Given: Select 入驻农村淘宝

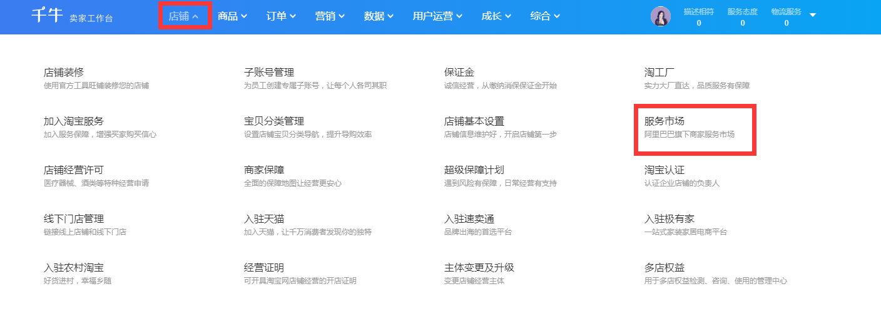Looking at the screenshot, I should click(x=74, y=268).
